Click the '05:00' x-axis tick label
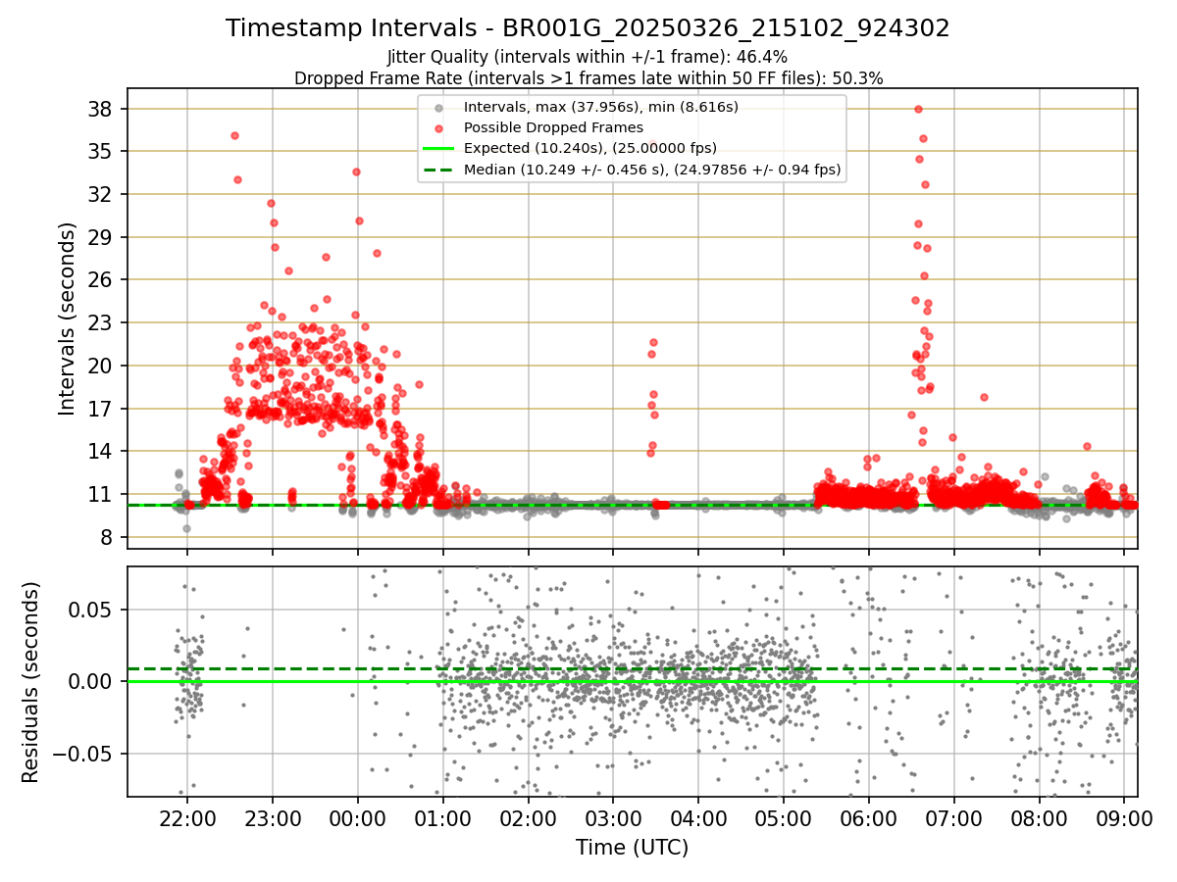This screenshot has width=1177, height=882. click(784, 818)
